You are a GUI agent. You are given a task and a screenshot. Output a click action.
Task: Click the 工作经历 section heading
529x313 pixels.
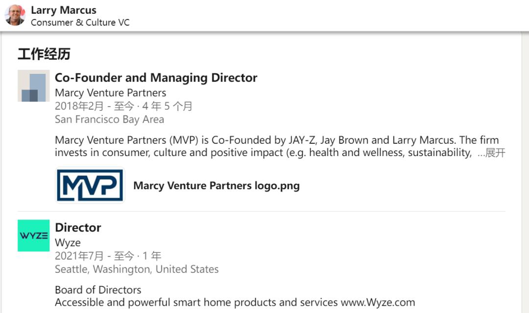point(44,54)
